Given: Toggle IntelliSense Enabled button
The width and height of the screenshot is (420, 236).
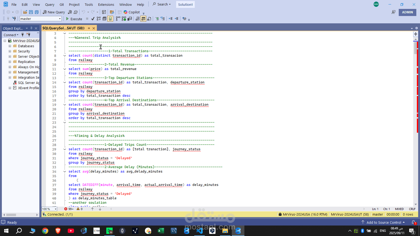Looking at the screenshot, I should (110, 19).
